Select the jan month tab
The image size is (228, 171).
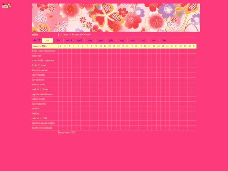pyautogui.click(x=47, y=41)
